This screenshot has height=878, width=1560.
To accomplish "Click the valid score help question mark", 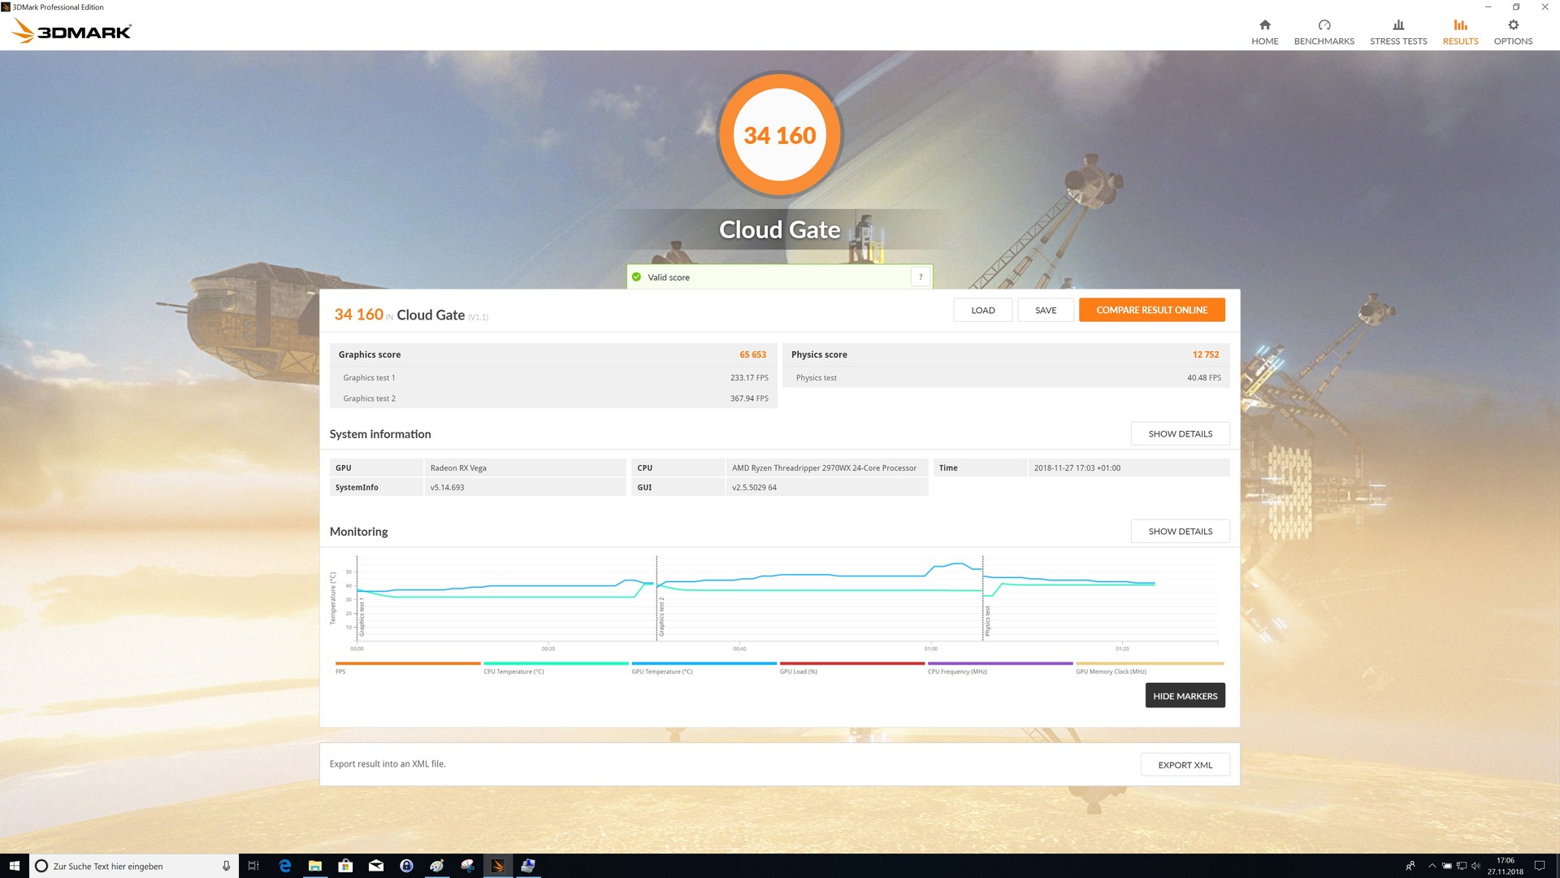I will [921, 277].
